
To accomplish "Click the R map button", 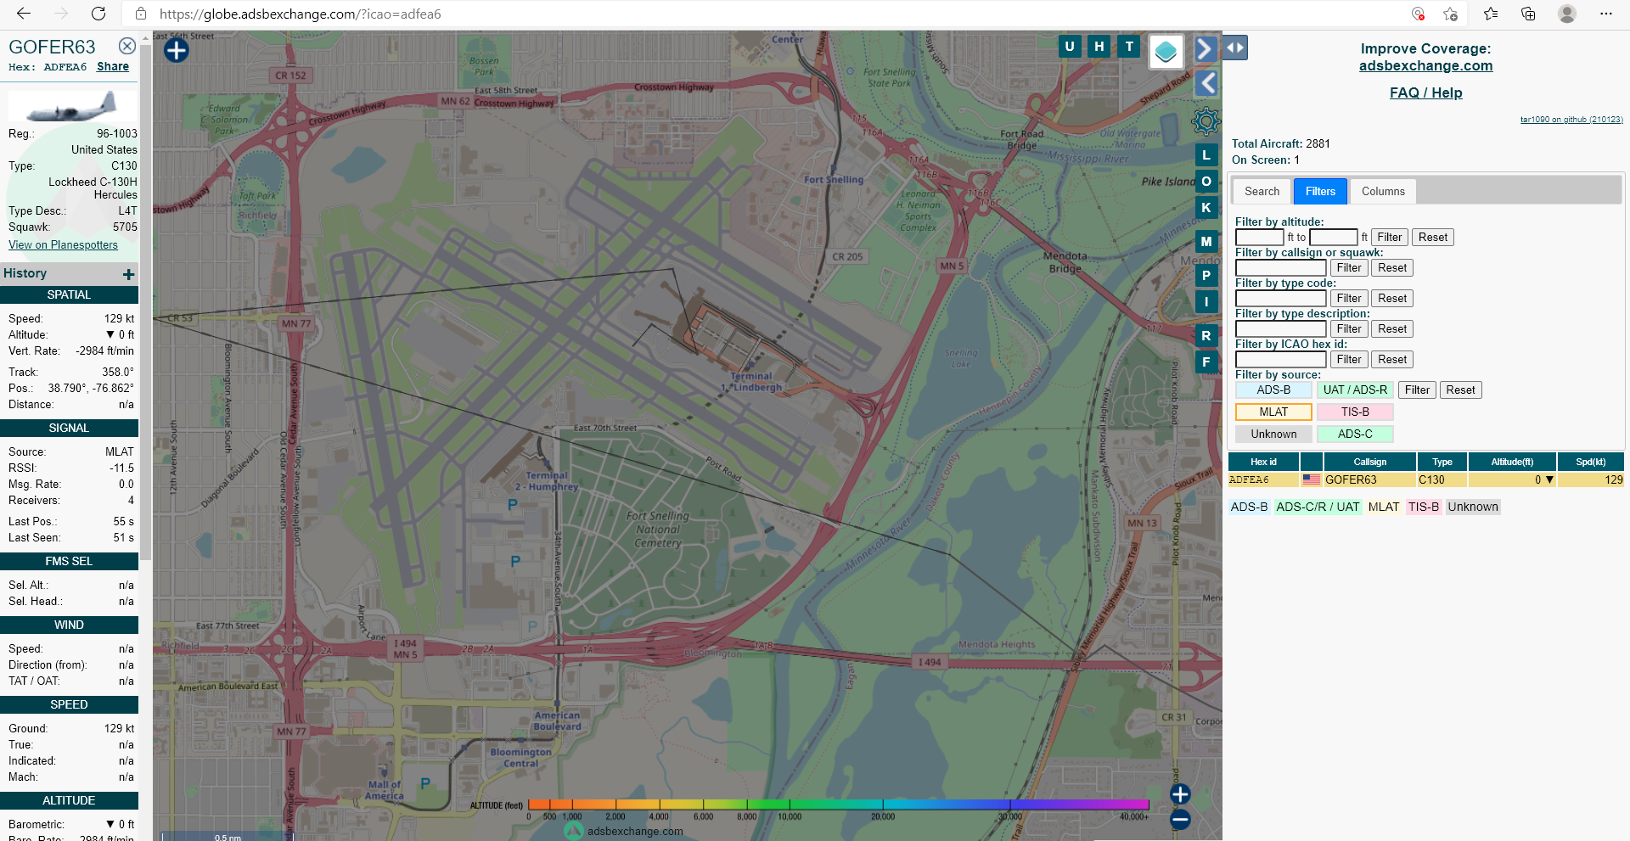I will (1206, 336).
